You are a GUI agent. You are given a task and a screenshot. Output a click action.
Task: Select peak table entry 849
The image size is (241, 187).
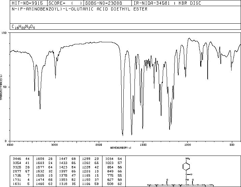pyautogui.click(x=110, y=171)
